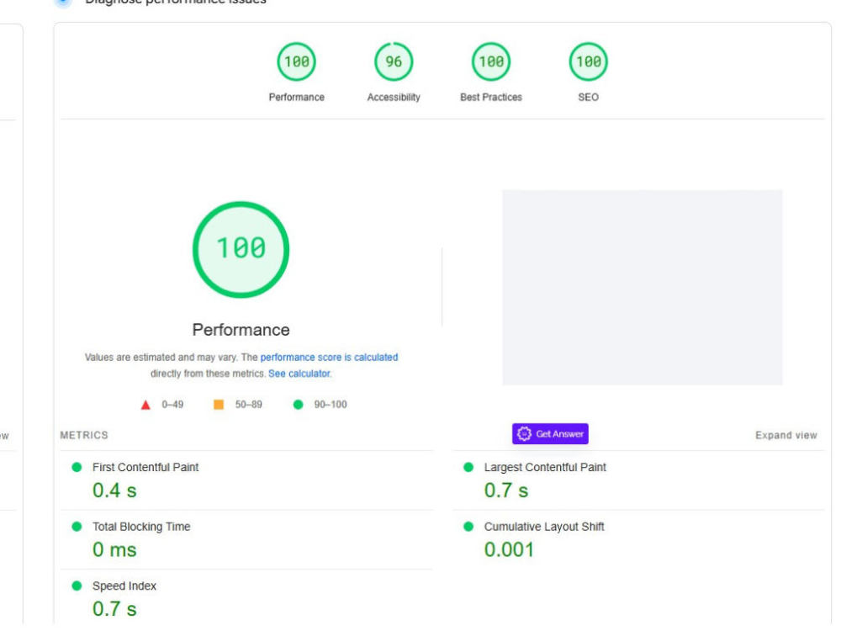Click the large Performance 100 gauge

tap(241, 250)
